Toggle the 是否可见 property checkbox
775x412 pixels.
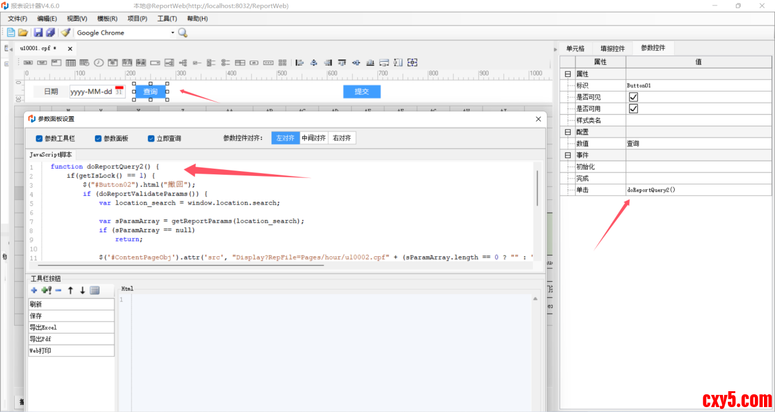point(634,97)
